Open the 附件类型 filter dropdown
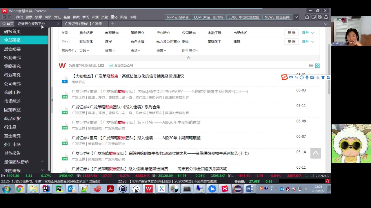 pyautogui.click(x=190, y=51)
